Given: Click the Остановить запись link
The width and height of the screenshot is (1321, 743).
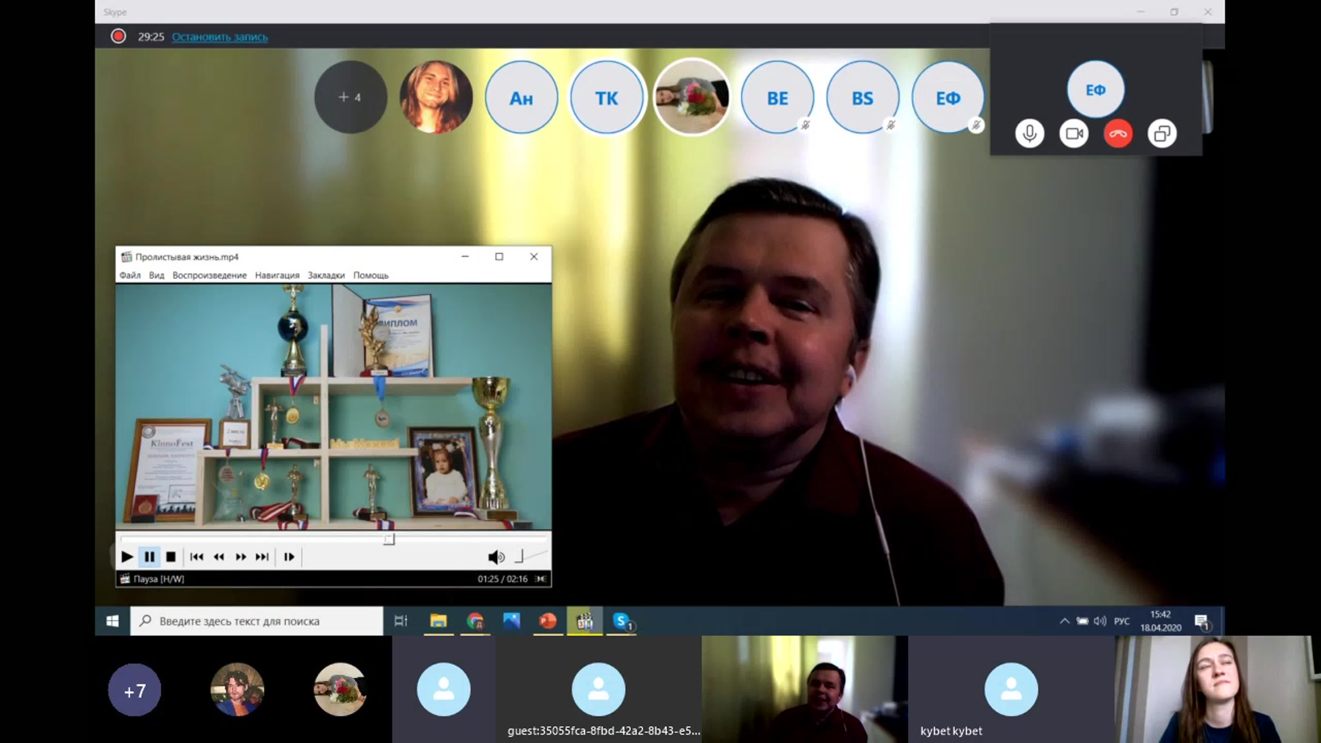Looking at the screenshot, I should [220, 37].
